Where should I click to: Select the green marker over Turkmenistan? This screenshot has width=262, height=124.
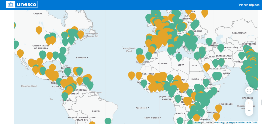coord(221,48)
